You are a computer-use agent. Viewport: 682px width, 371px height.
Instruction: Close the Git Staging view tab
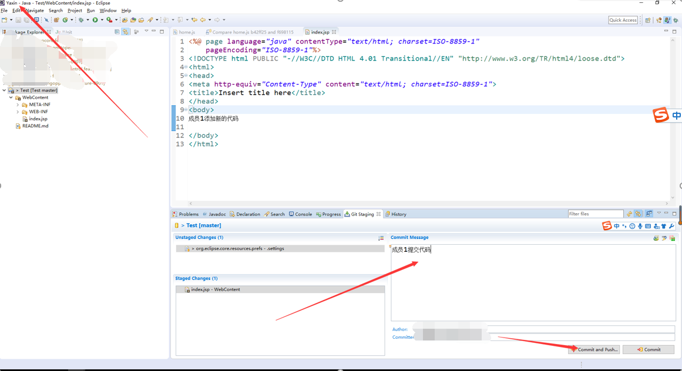tap(379, 214)
